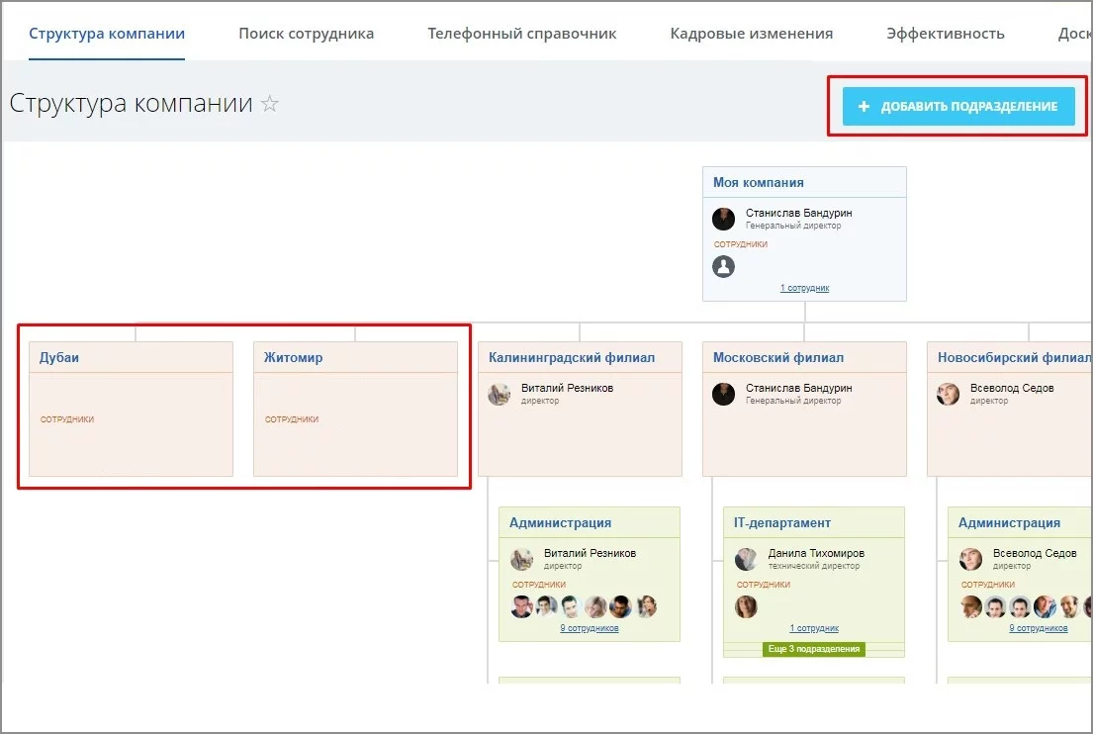
Task: Click Данила Тихомиров's avatar in IT-департамент
Action: coord(746,559)
